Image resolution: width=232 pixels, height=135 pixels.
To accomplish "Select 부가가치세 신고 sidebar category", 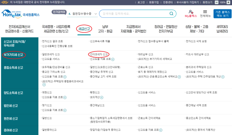I will click(x=13, y=55).
